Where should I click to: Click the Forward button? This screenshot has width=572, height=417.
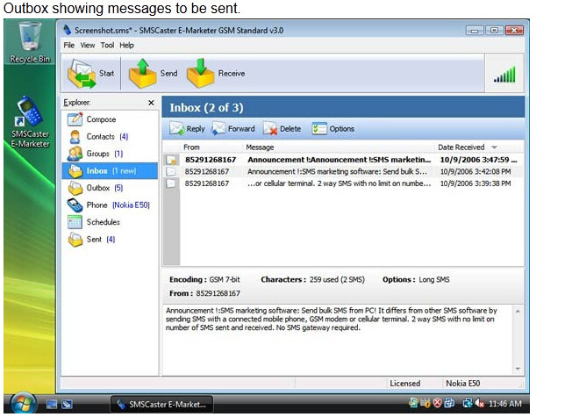(232, 129)
